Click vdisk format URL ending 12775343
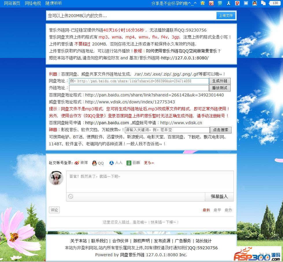 coord(130,102)
